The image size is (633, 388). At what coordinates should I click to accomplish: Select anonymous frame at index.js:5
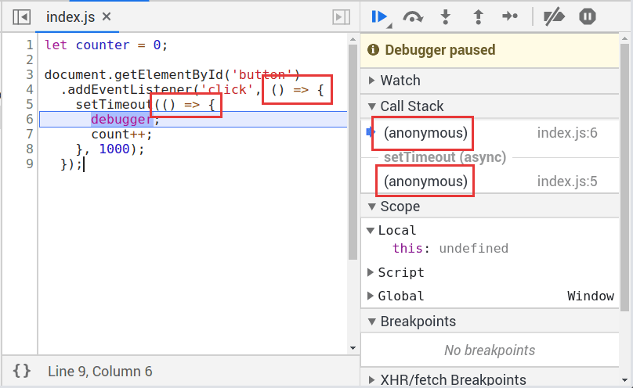(425, 181)
